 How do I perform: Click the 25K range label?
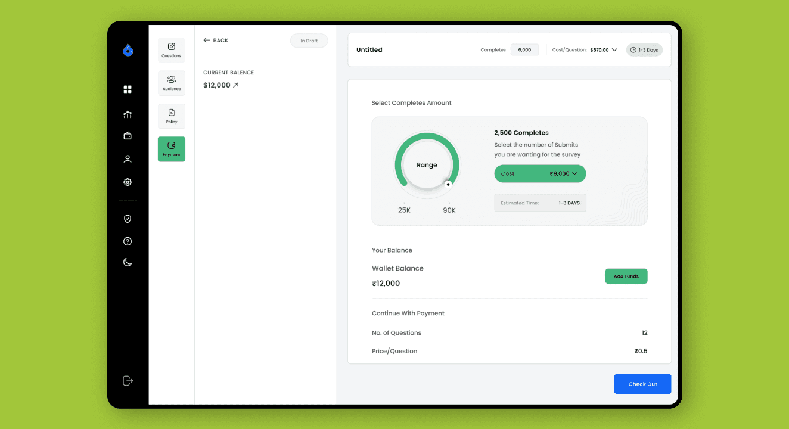pyautogui.click(x=404, y=210)
